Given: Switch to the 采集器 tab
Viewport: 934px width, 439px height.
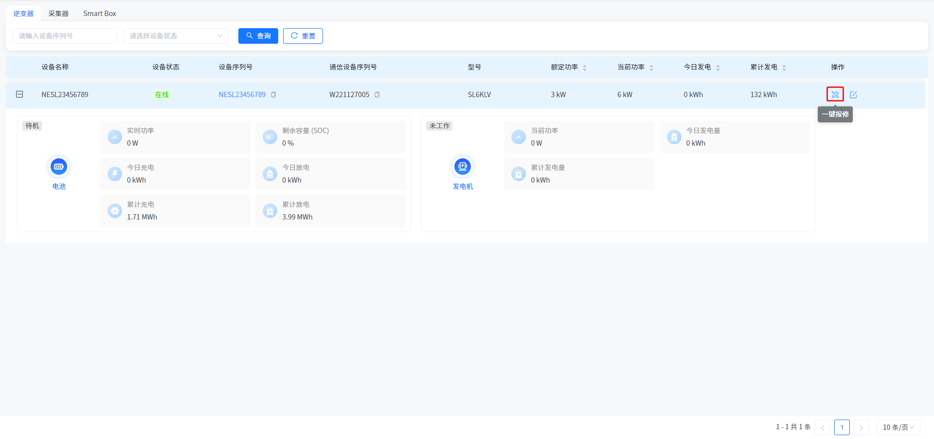Looking at the screenshot, I should (58, 14).
